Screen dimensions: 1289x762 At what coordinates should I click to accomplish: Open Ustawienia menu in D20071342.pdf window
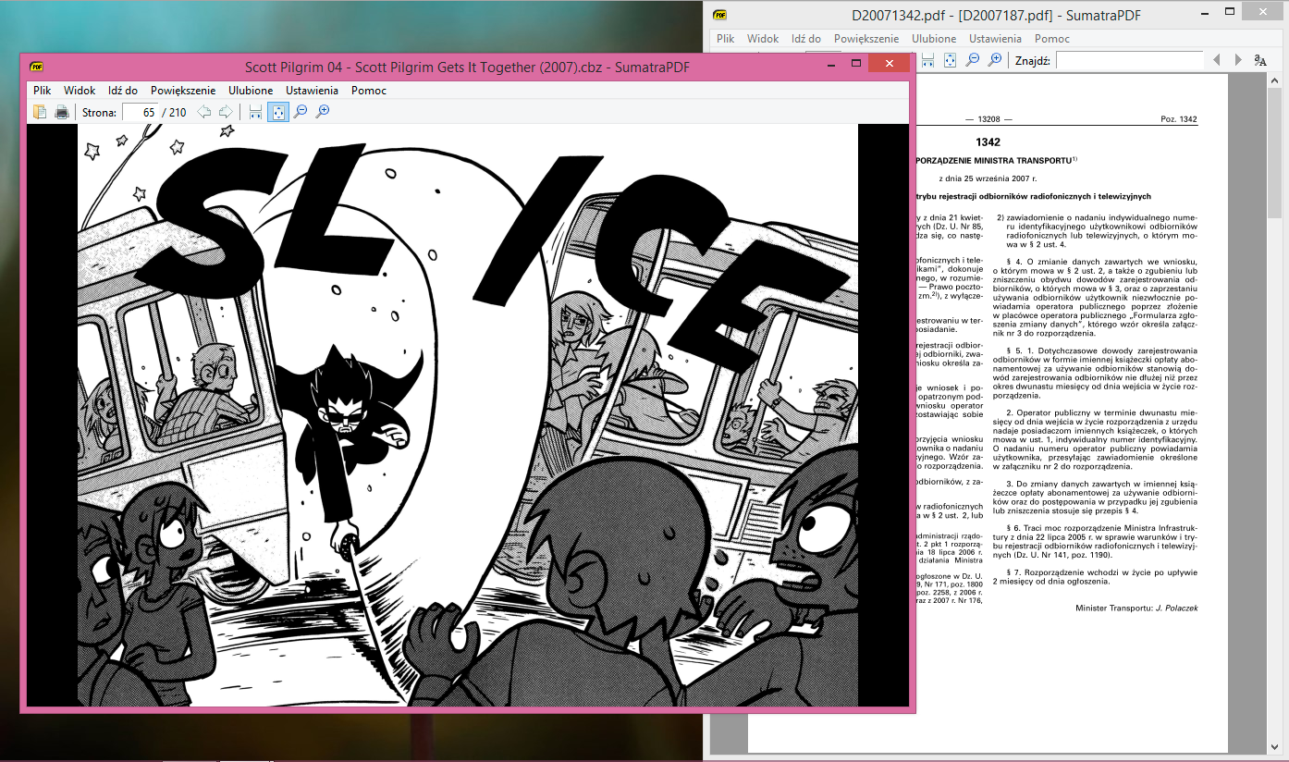coord(995,39)
